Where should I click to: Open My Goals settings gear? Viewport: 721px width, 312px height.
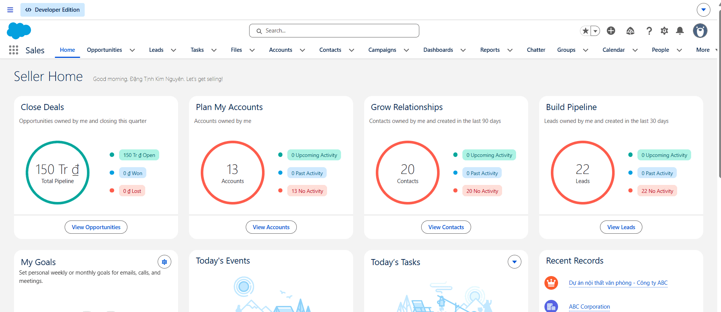[x=164, y=262]
